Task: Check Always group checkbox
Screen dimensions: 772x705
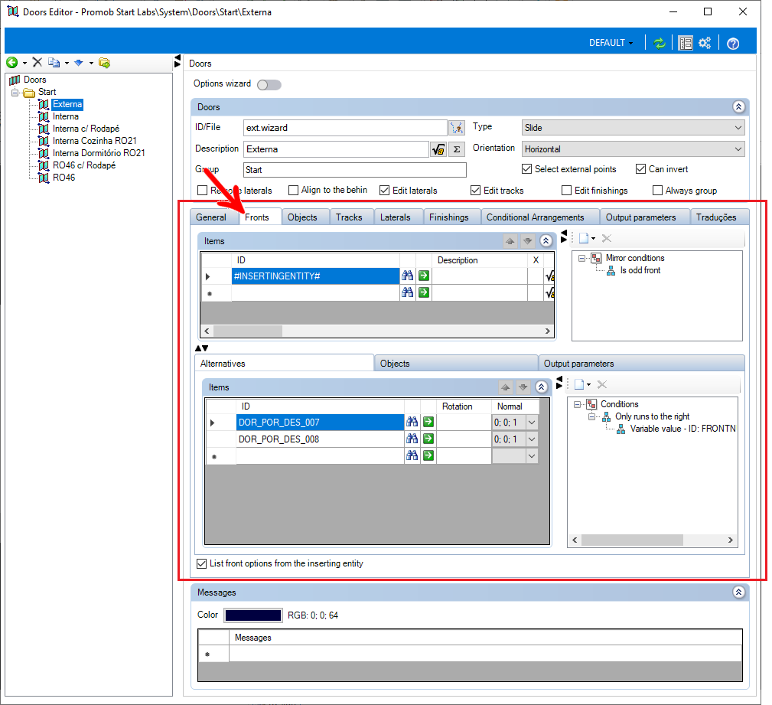Action: (657, 190)
